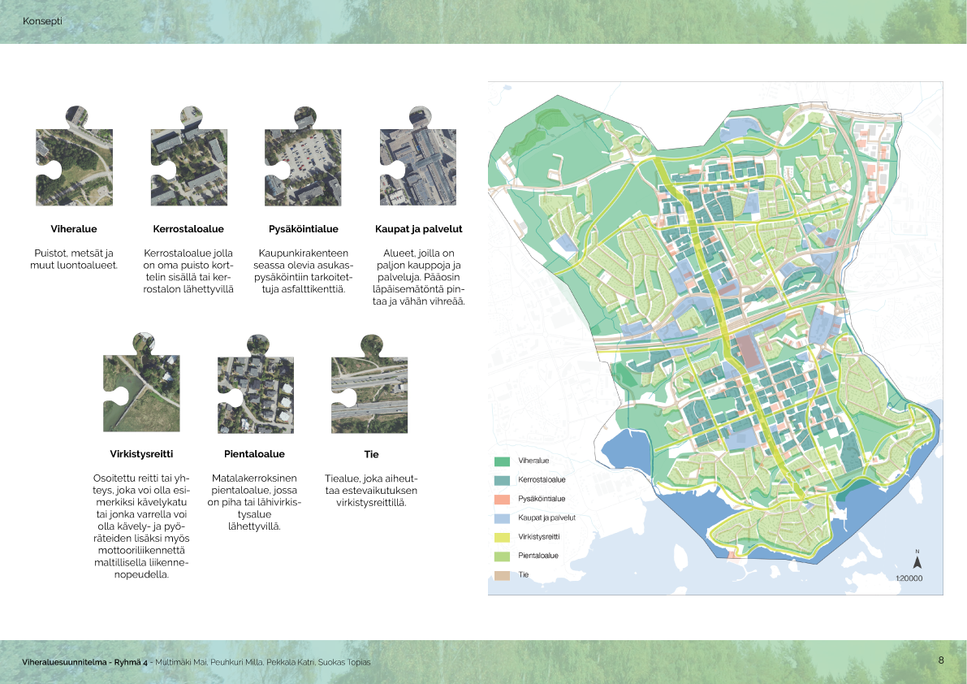The width and height of the screenshot is (967, 684).
Task: Click the Pientaloalue puzzle piece image
Action: 255,384
